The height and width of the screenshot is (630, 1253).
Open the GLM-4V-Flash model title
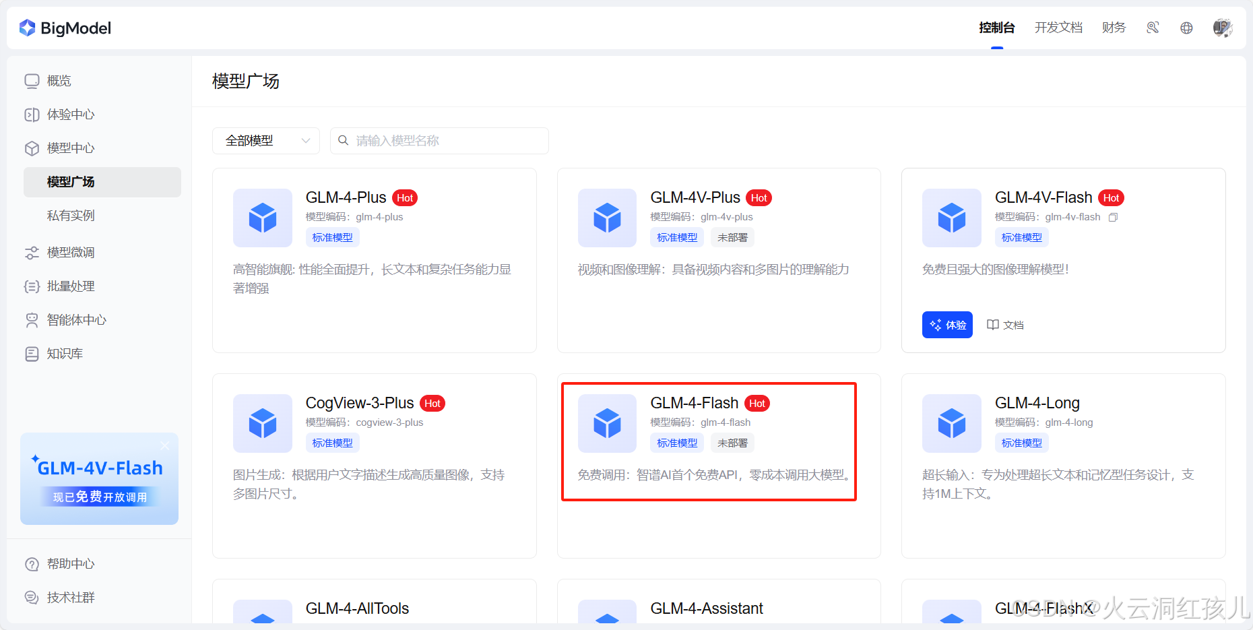click(x=1043, y=197)
